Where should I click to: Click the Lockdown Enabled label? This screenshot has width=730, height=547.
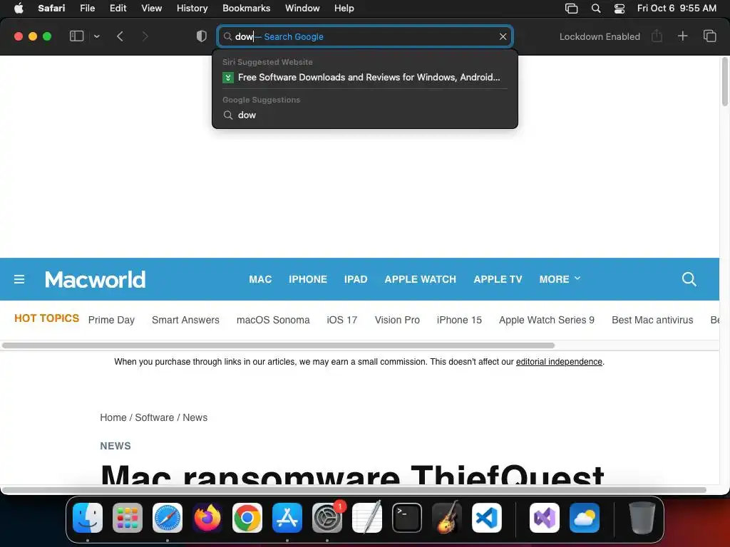tap(600, 36)
